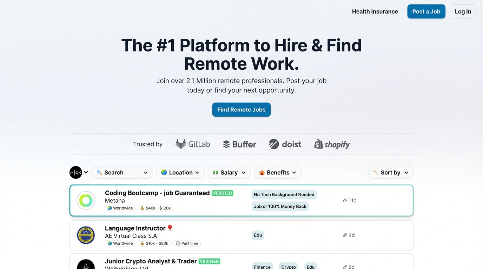
Task: Click the Shopify logo in Trusted by
Action: point(332,144)
